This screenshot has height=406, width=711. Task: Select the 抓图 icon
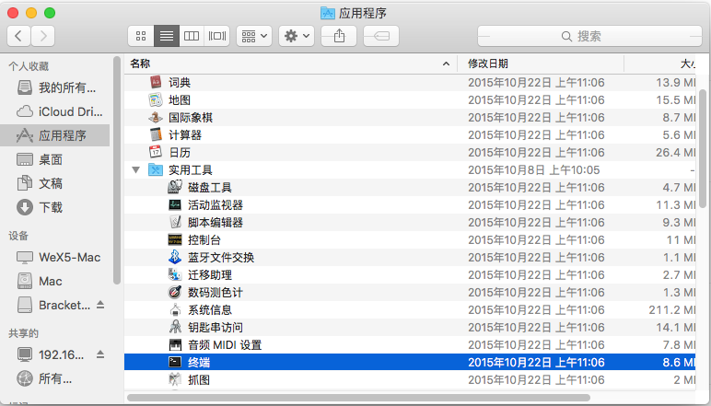click(175, 379)
